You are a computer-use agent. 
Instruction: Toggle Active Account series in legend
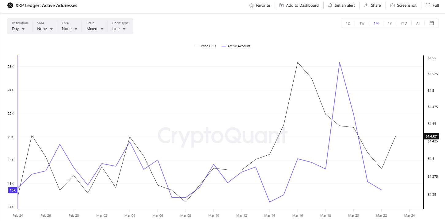tap(235, 46)
